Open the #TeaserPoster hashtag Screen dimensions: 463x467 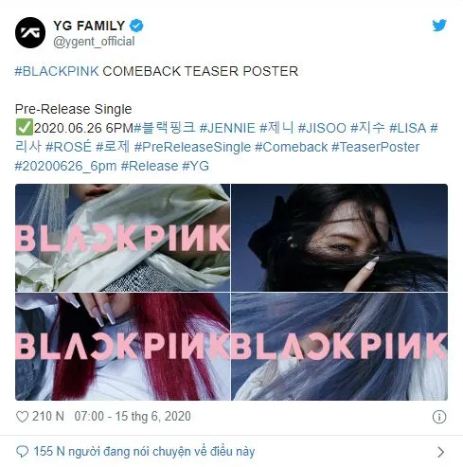pos(376,147)
